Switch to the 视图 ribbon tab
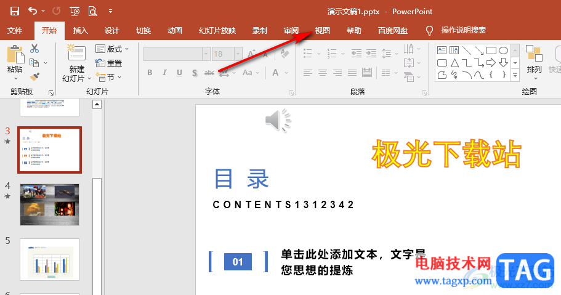Viewport: 561px width, 295px height. (322, 31)
